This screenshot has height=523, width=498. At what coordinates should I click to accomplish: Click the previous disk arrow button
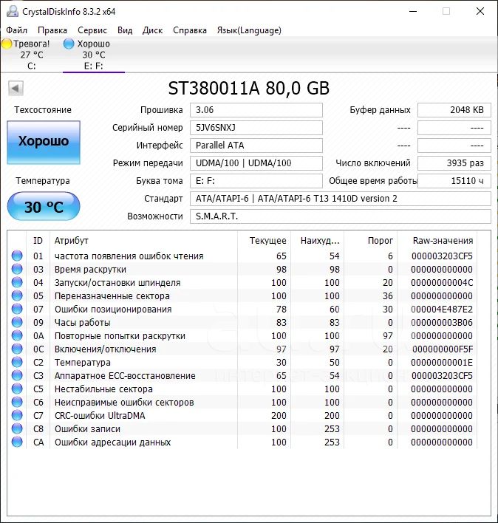(x=16, y=89)
